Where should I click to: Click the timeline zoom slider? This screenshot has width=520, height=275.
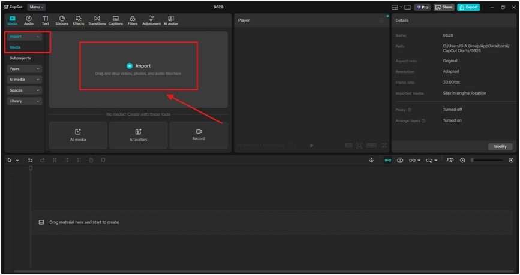point(488,161)
